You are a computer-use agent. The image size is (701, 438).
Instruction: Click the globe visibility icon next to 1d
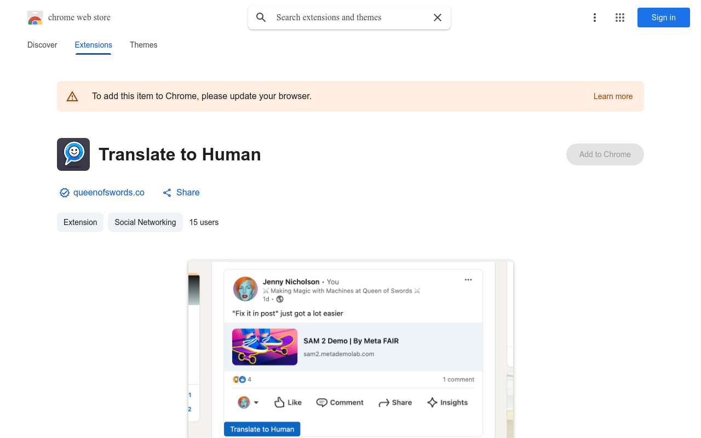point(280,299)
